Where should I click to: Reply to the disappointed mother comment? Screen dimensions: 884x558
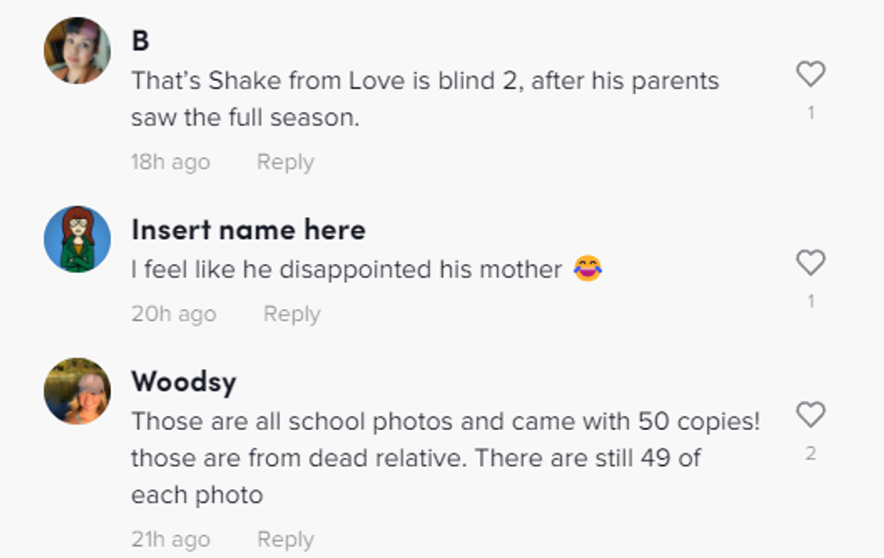[291, 314]
